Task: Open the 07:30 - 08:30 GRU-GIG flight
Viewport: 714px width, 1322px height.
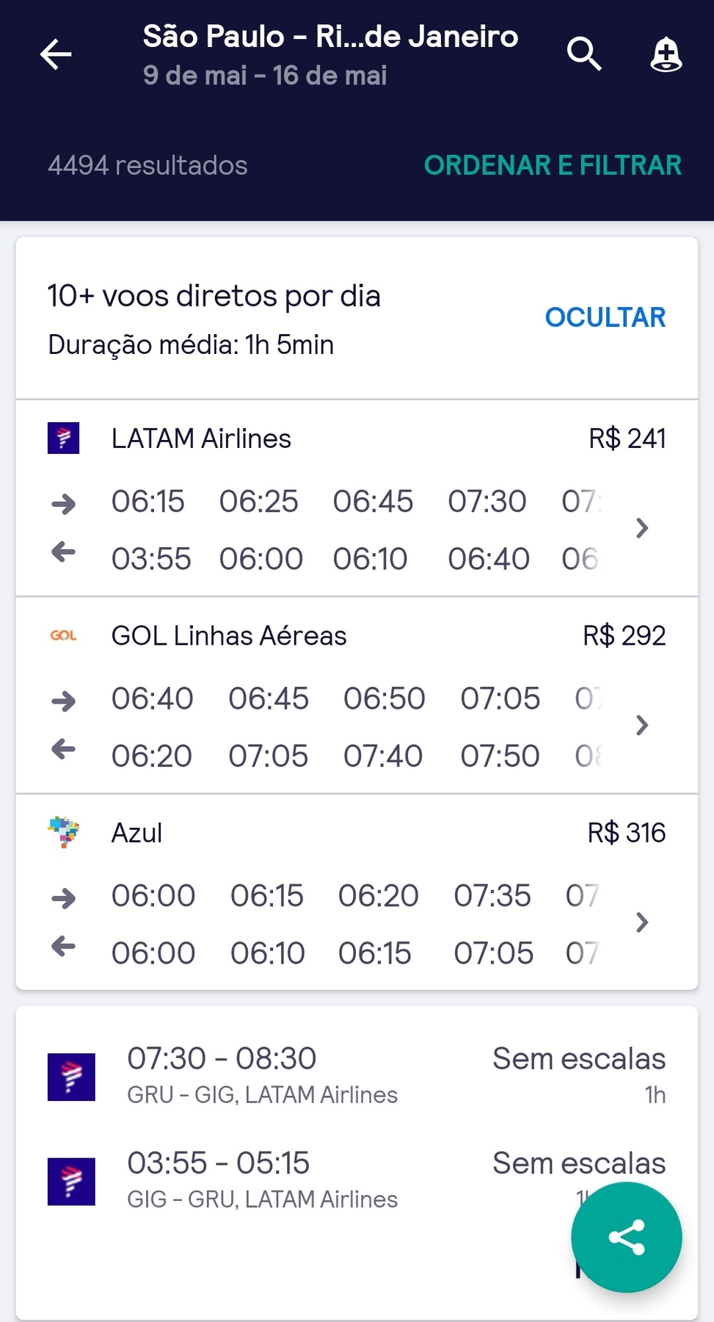Action: point(357,1077)
